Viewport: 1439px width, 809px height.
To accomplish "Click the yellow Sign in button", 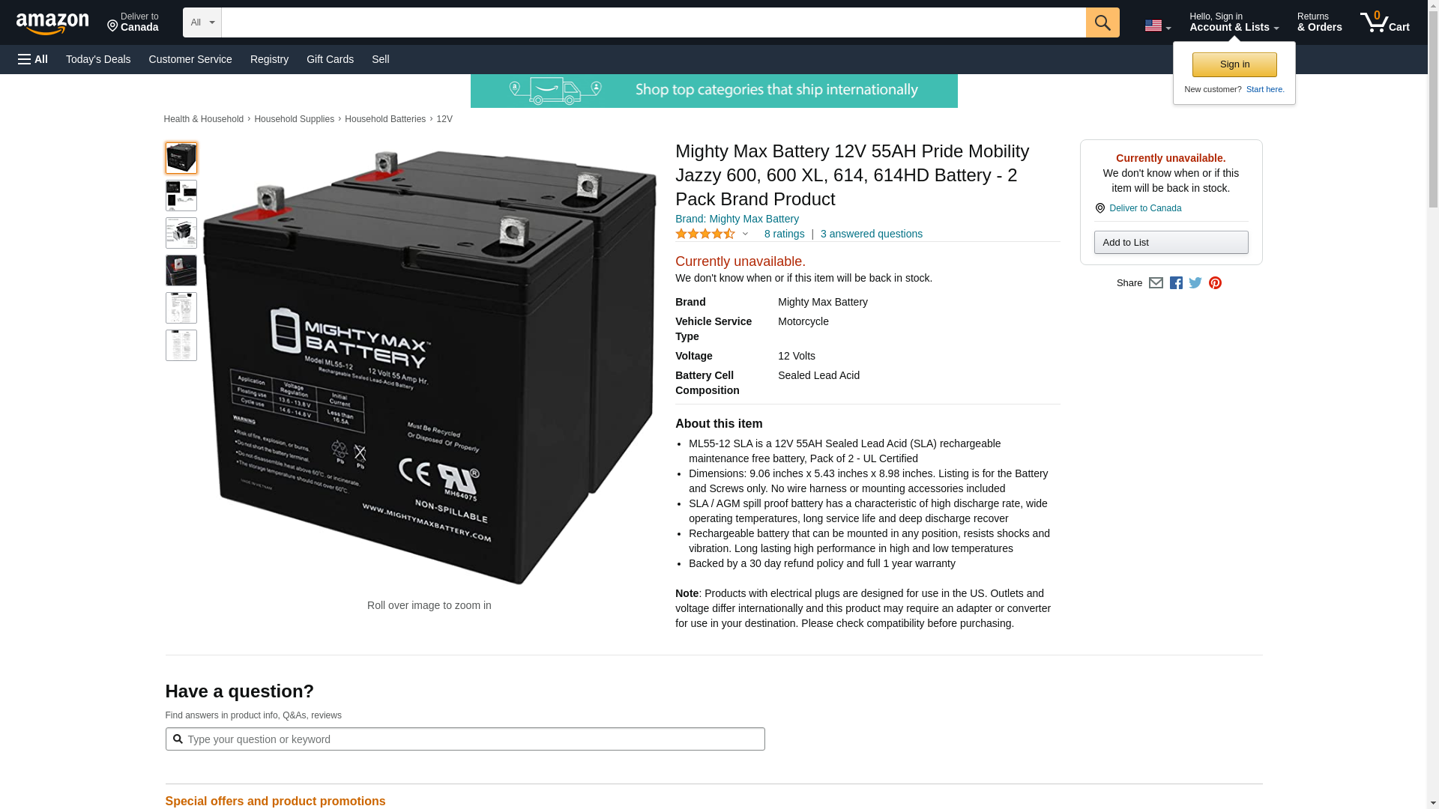I will [x=1234, y=64].
